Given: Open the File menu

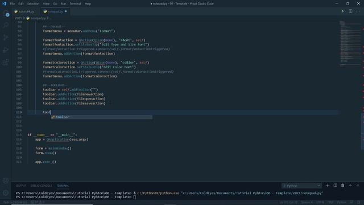Looking at the screenshot, I should (x=13, y=4).
